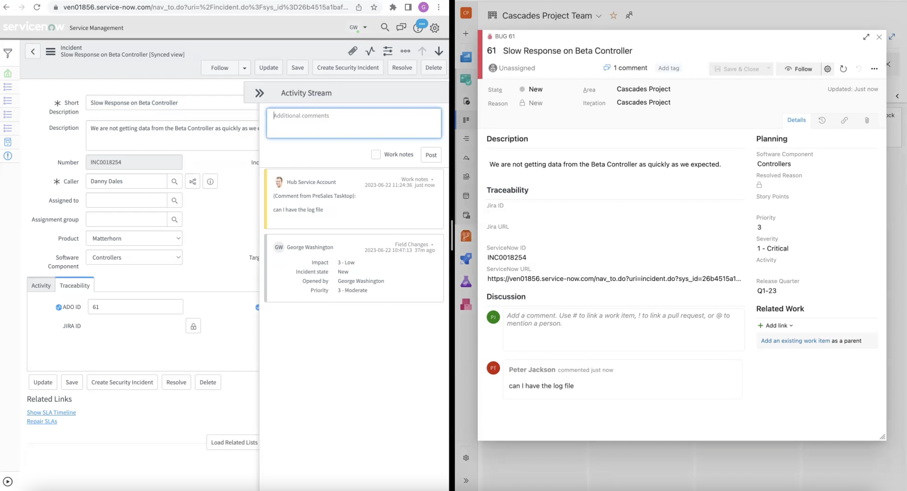
Task: Open ServiceNow global search magnifier
Action: click(x=385, y=28)
